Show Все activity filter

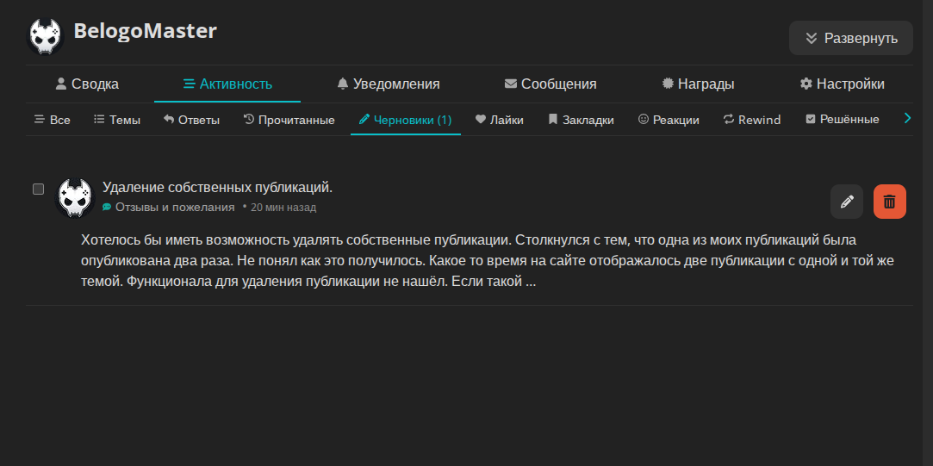(52, 120)
